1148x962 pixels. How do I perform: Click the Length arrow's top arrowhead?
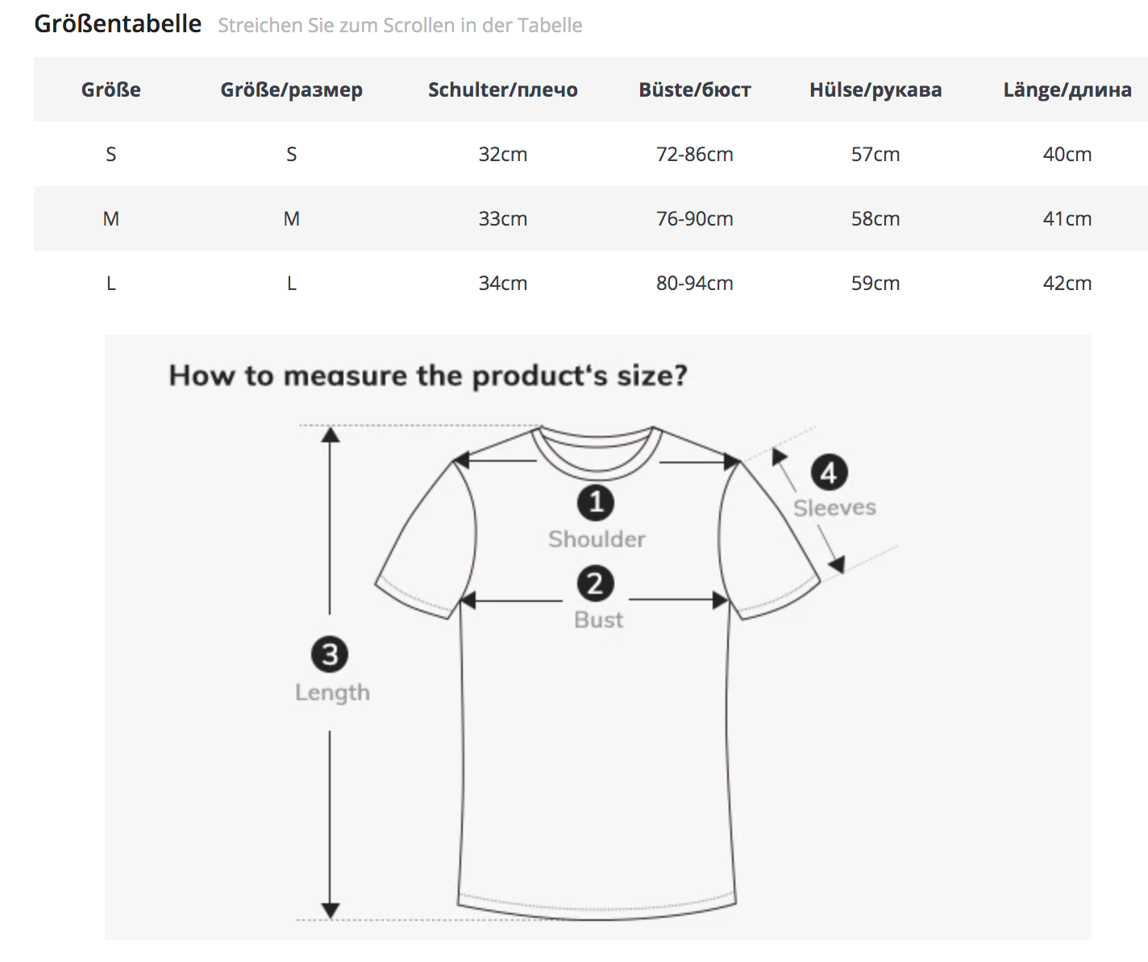(331, 435)
